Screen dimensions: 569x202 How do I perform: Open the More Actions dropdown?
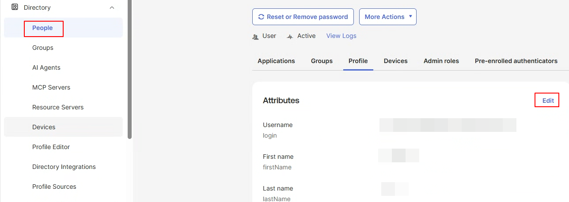tap(388, 17)
